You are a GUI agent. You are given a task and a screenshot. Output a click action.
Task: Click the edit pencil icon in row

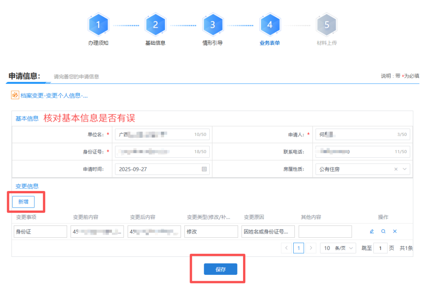click(x=372, y=231)
